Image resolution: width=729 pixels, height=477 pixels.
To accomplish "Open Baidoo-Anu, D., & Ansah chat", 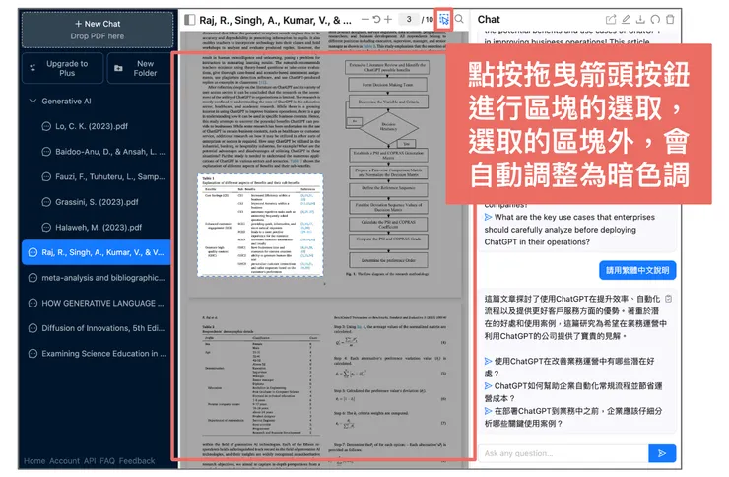I will pos(96,152).
